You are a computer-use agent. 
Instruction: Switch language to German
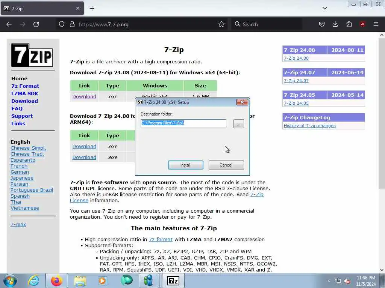pyautogui.click(x=20, y=172)
